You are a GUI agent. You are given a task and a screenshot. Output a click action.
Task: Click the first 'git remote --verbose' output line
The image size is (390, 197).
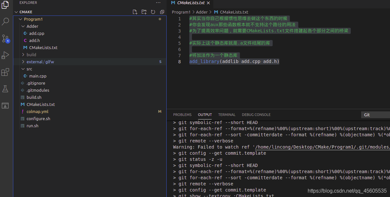(x=203, y=141)
